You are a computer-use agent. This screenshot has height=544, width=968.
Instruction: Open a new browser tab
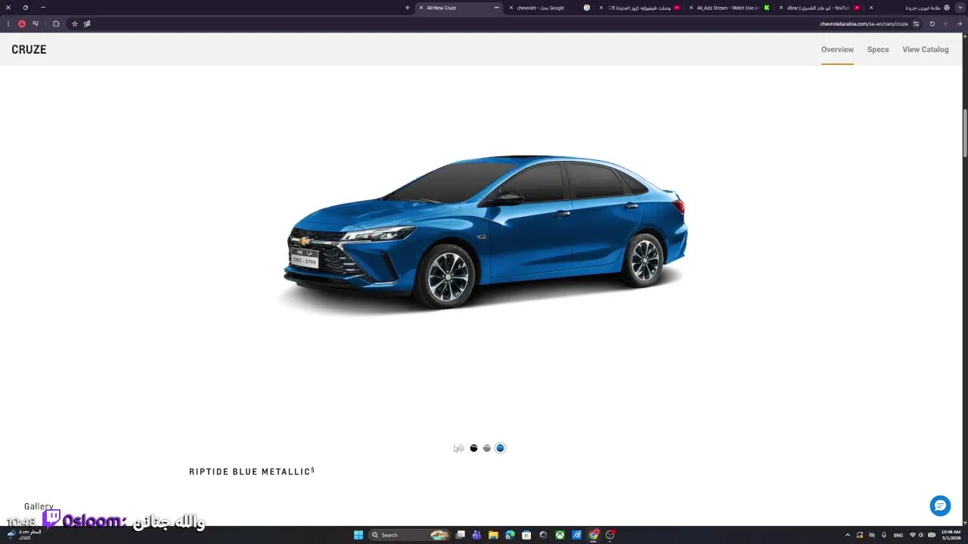(x=407, y=8)
